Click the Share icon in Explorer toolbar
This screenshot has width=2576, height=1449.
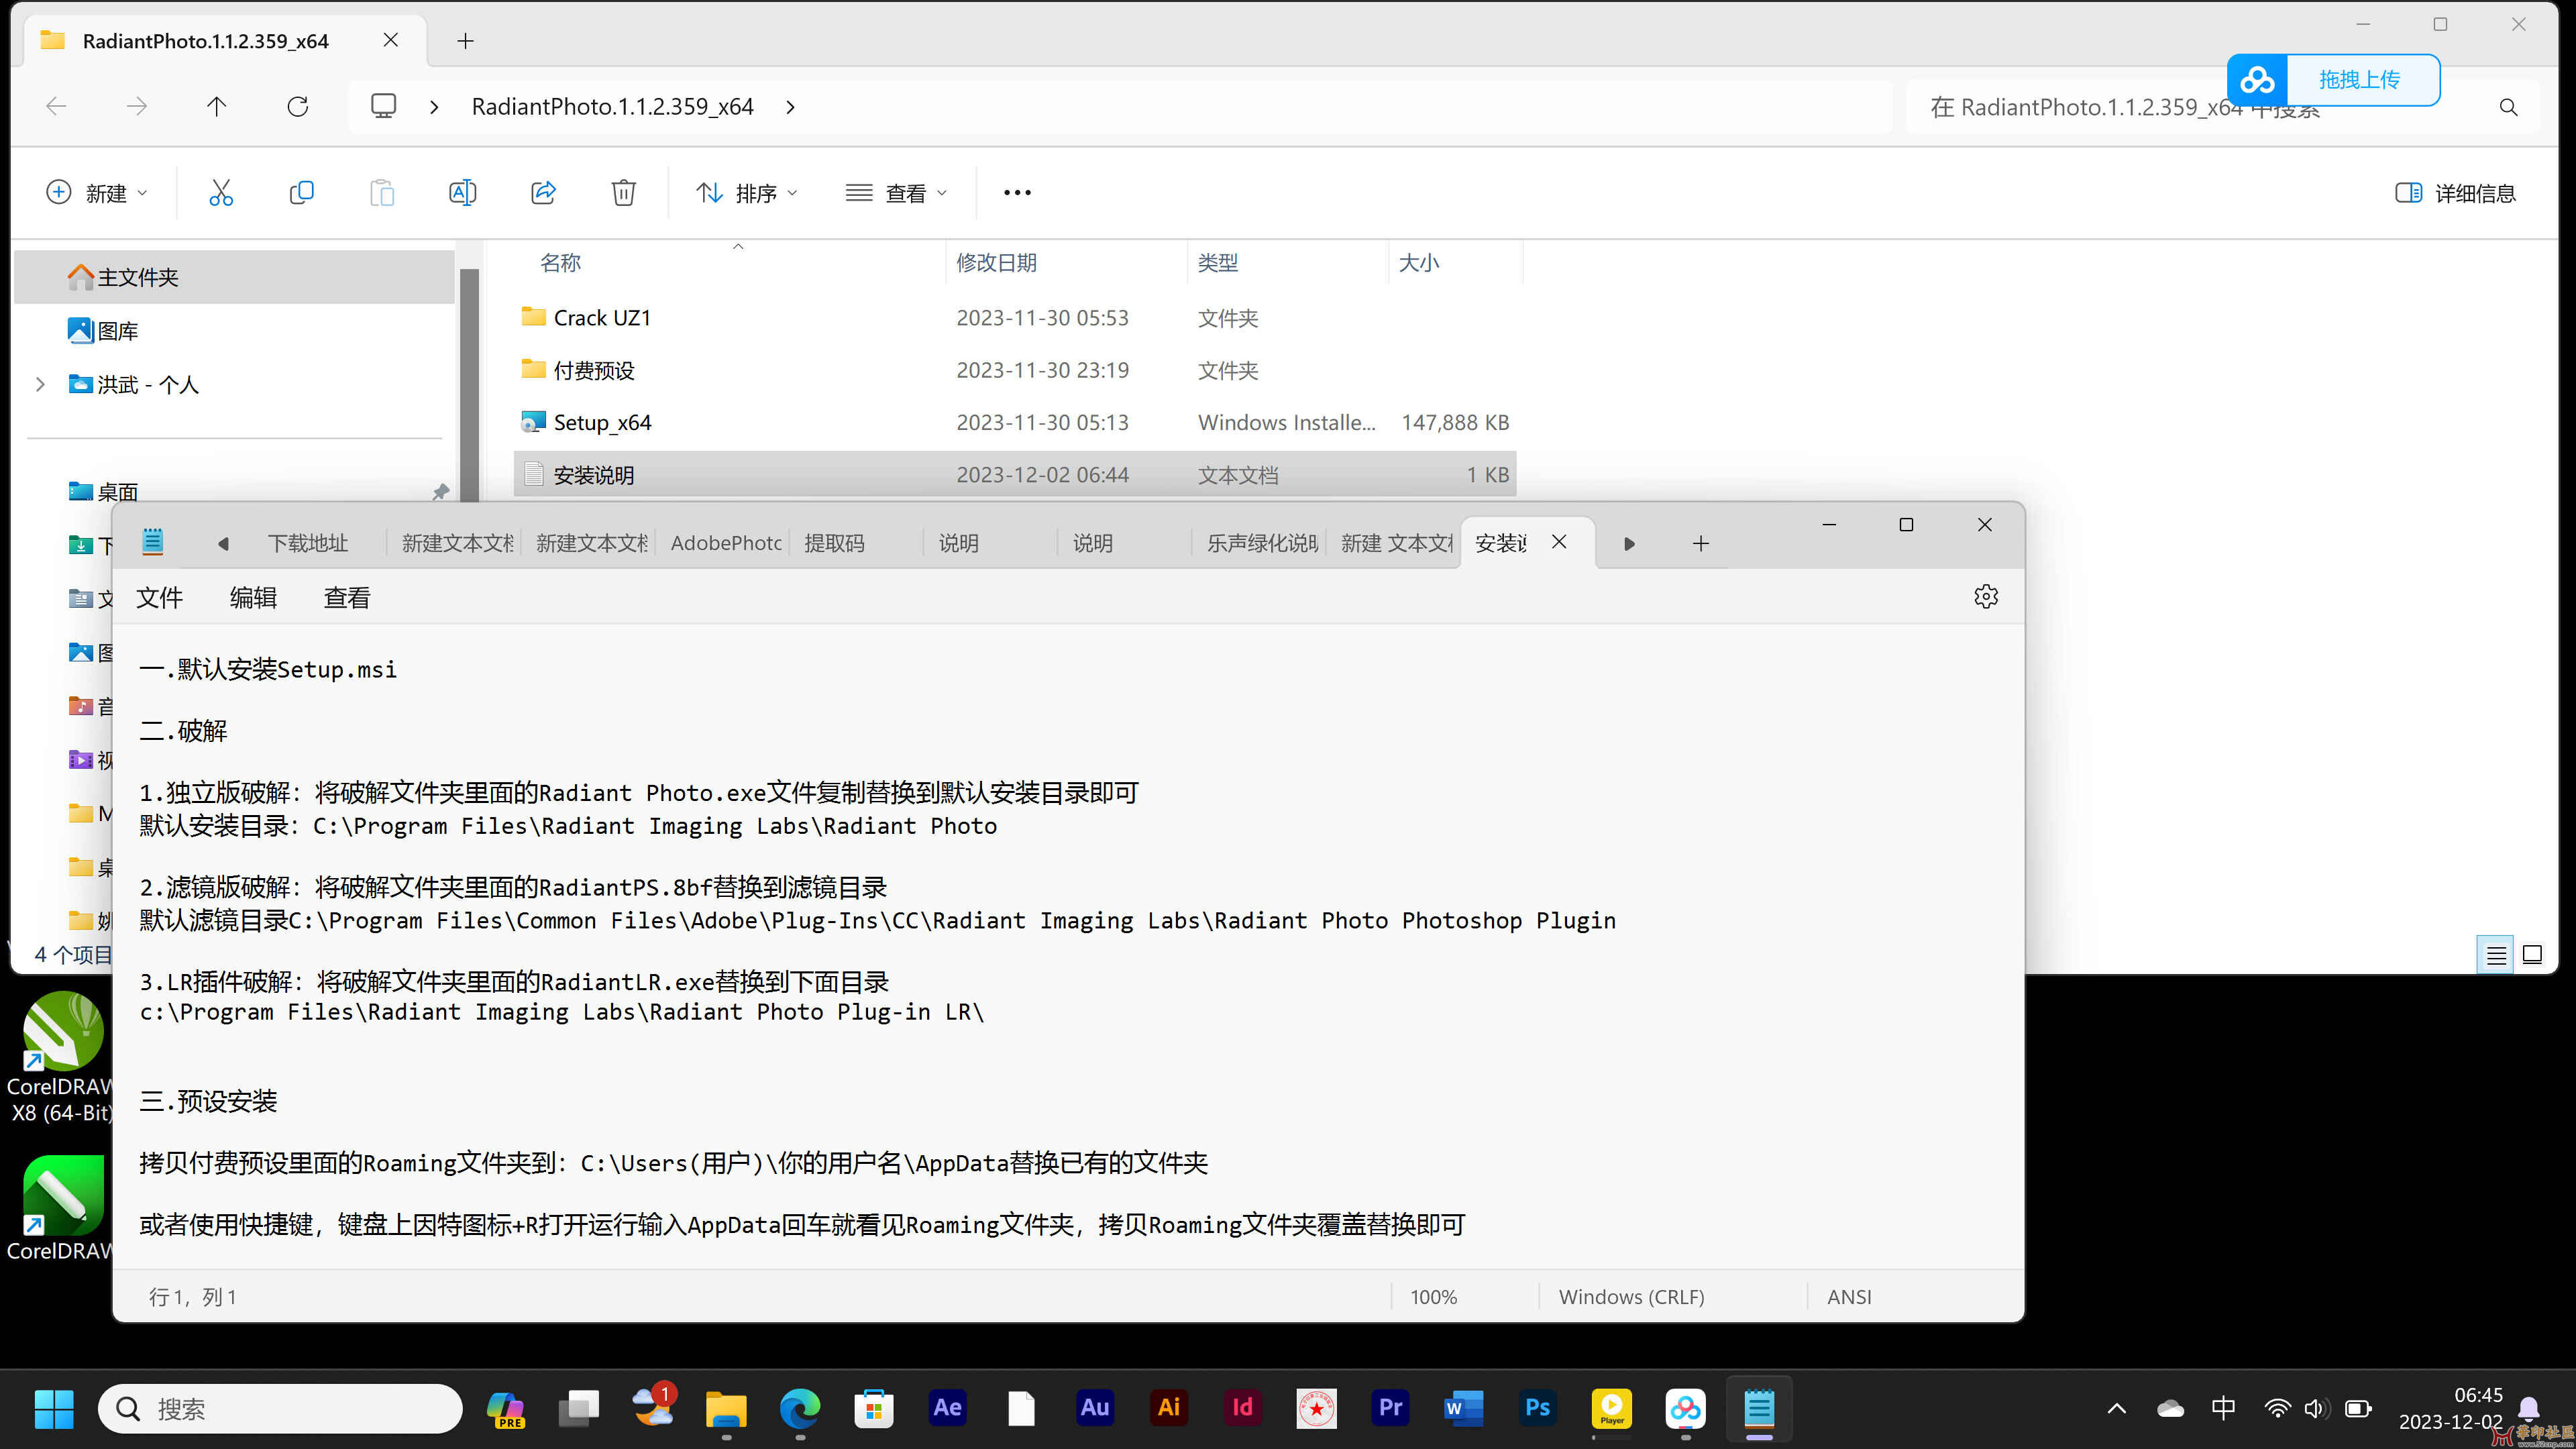(543, 192)
